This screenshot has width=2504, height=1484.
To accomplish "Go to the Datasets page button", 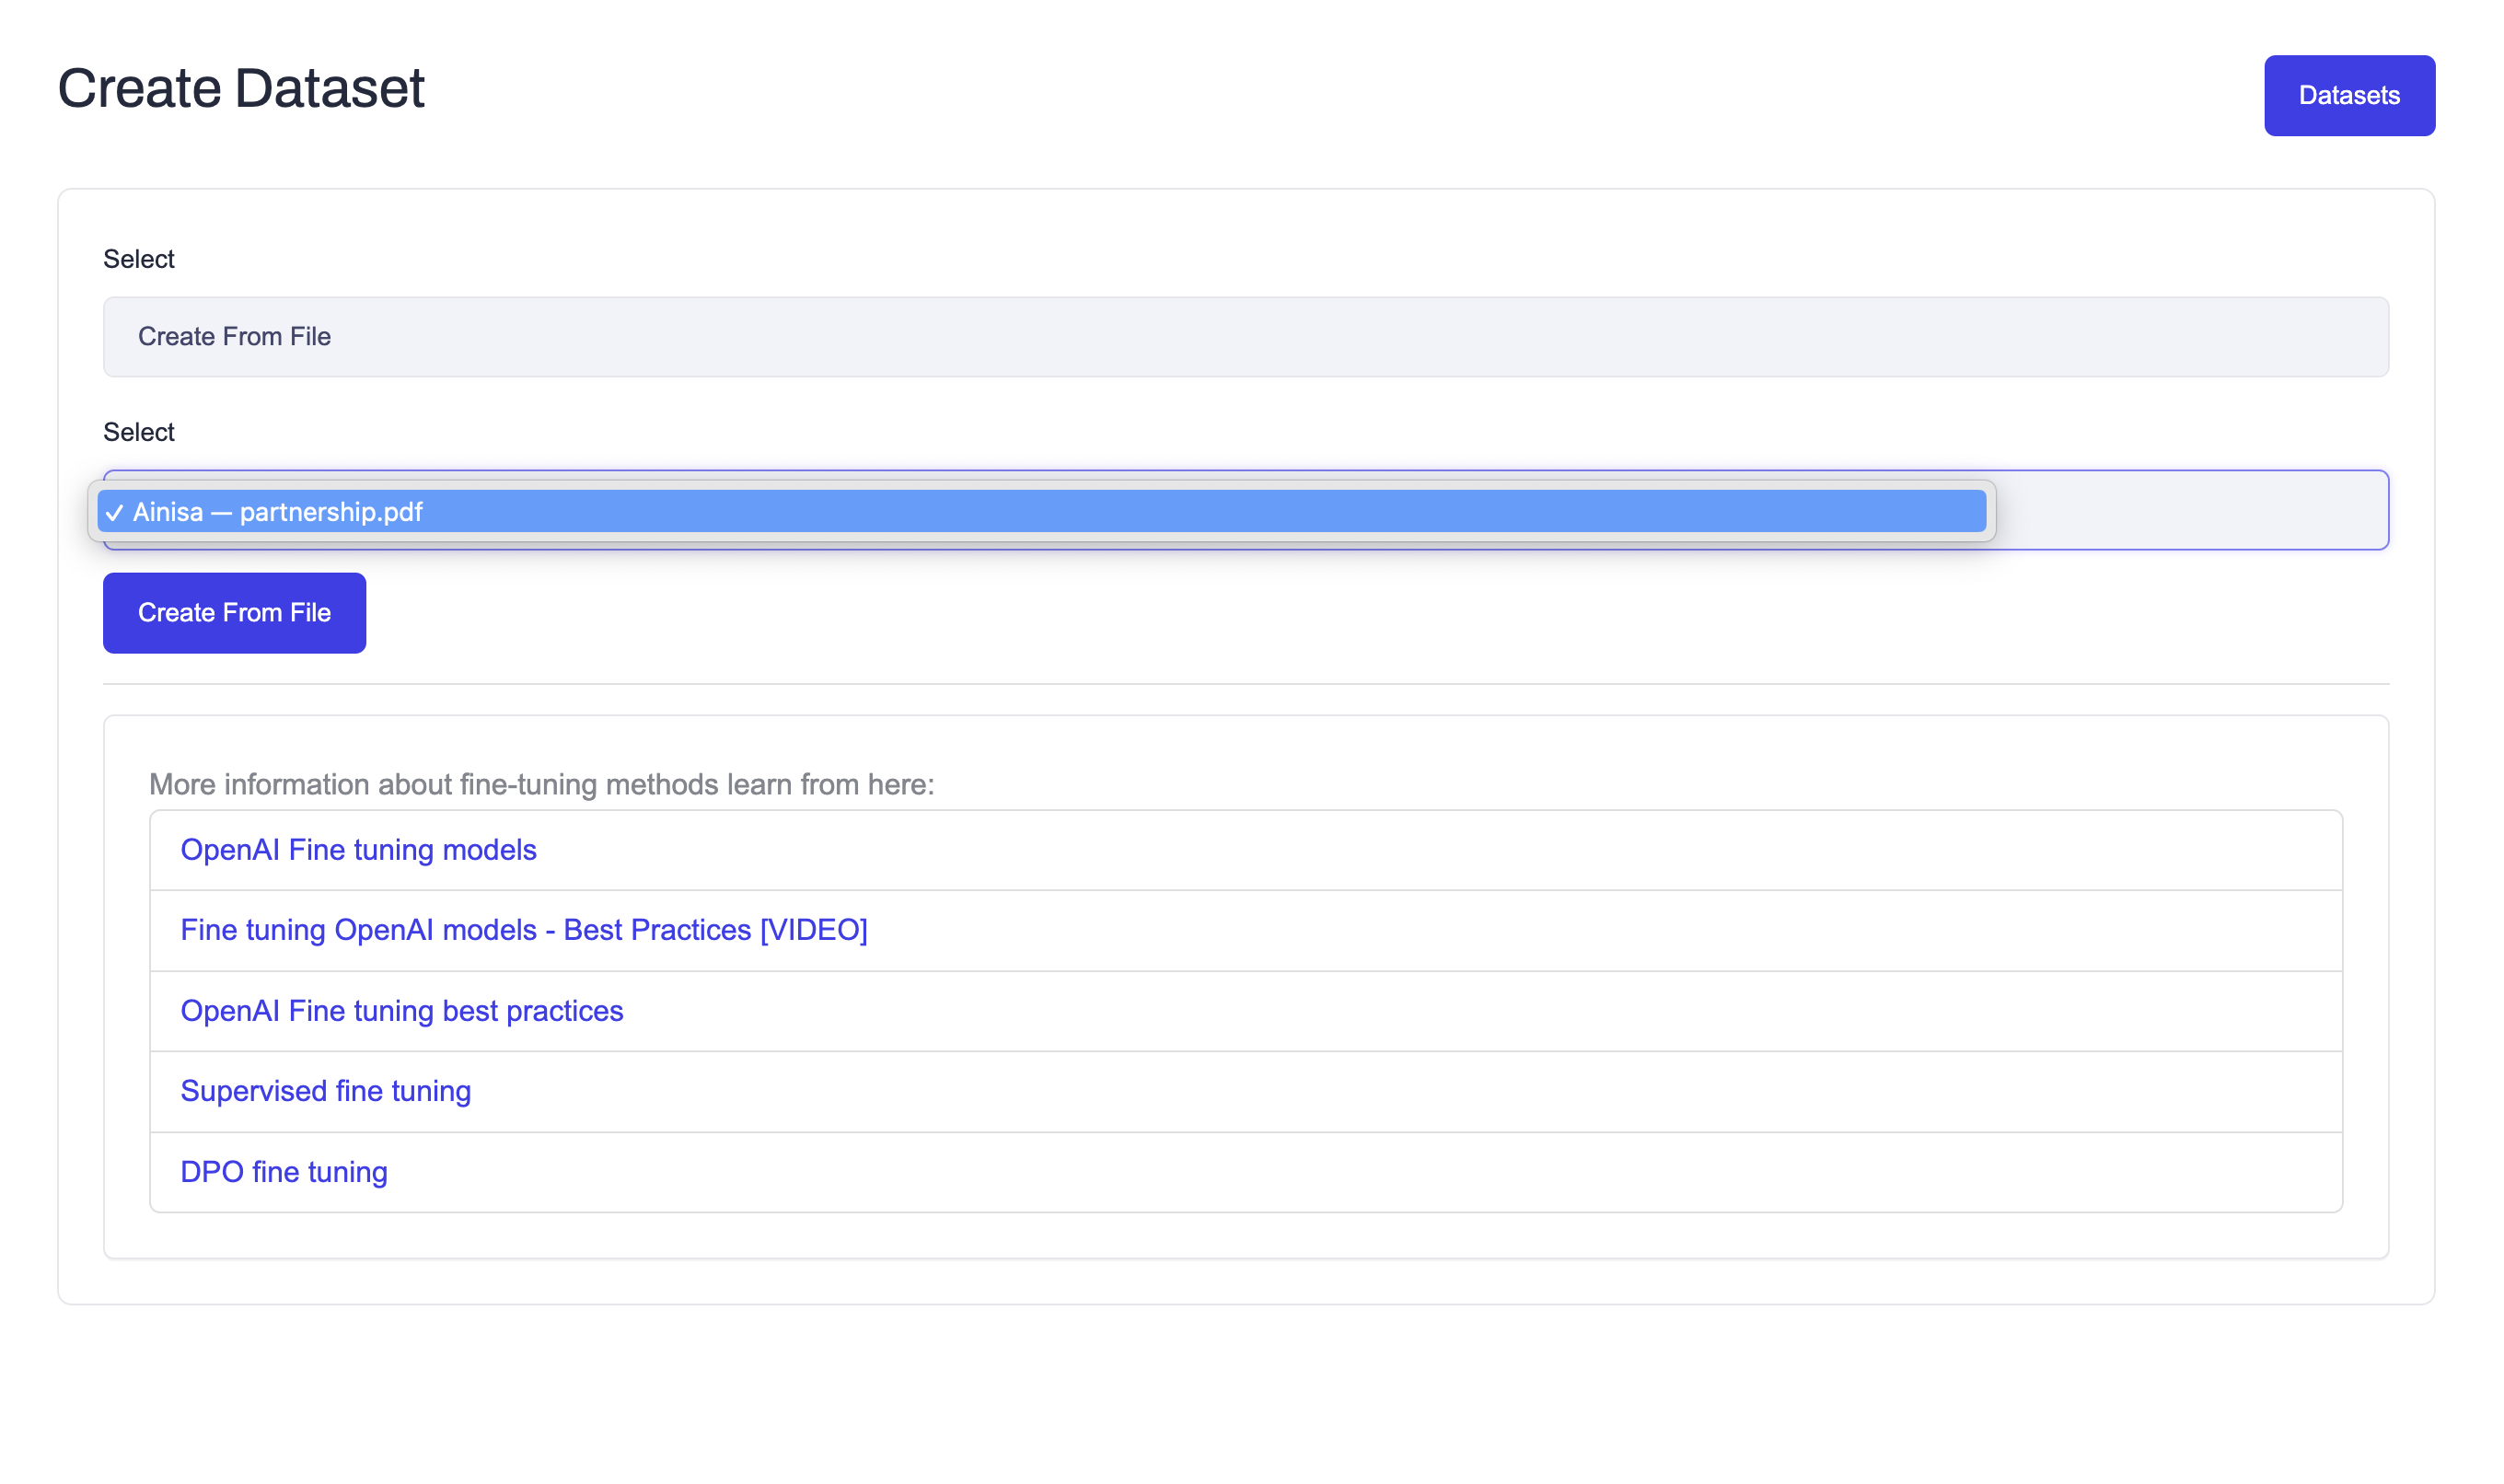I will click(x=2348, y=96).
